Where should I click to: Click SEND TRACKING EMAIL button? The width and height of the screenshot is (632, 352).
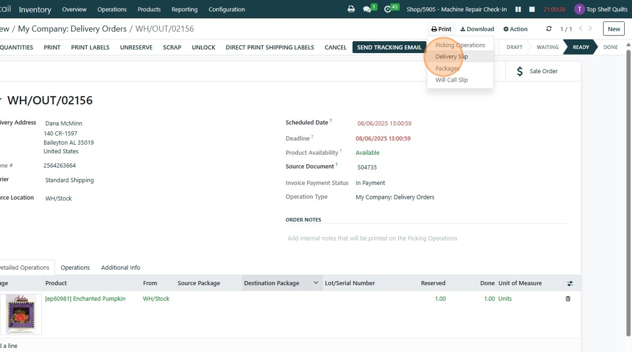click(389, 47)
